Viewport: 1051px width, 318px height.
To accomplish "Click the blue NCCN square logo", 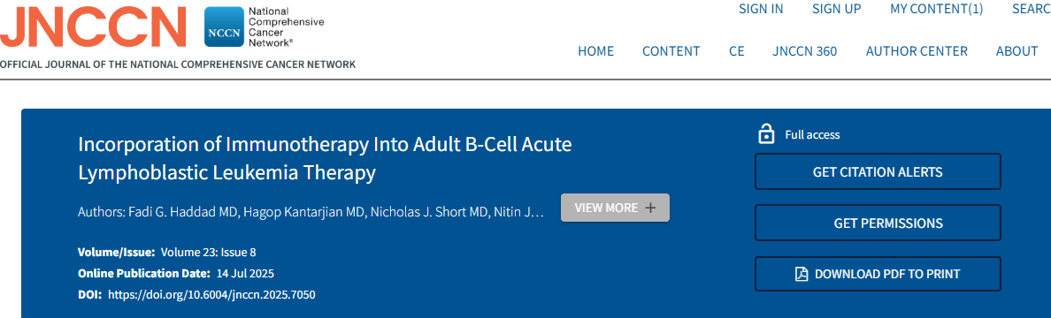I will [224, 27].
